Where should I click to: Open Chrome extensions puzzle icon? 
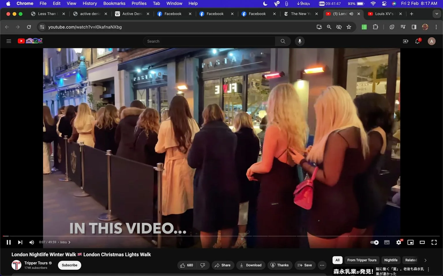coord(375,27)
